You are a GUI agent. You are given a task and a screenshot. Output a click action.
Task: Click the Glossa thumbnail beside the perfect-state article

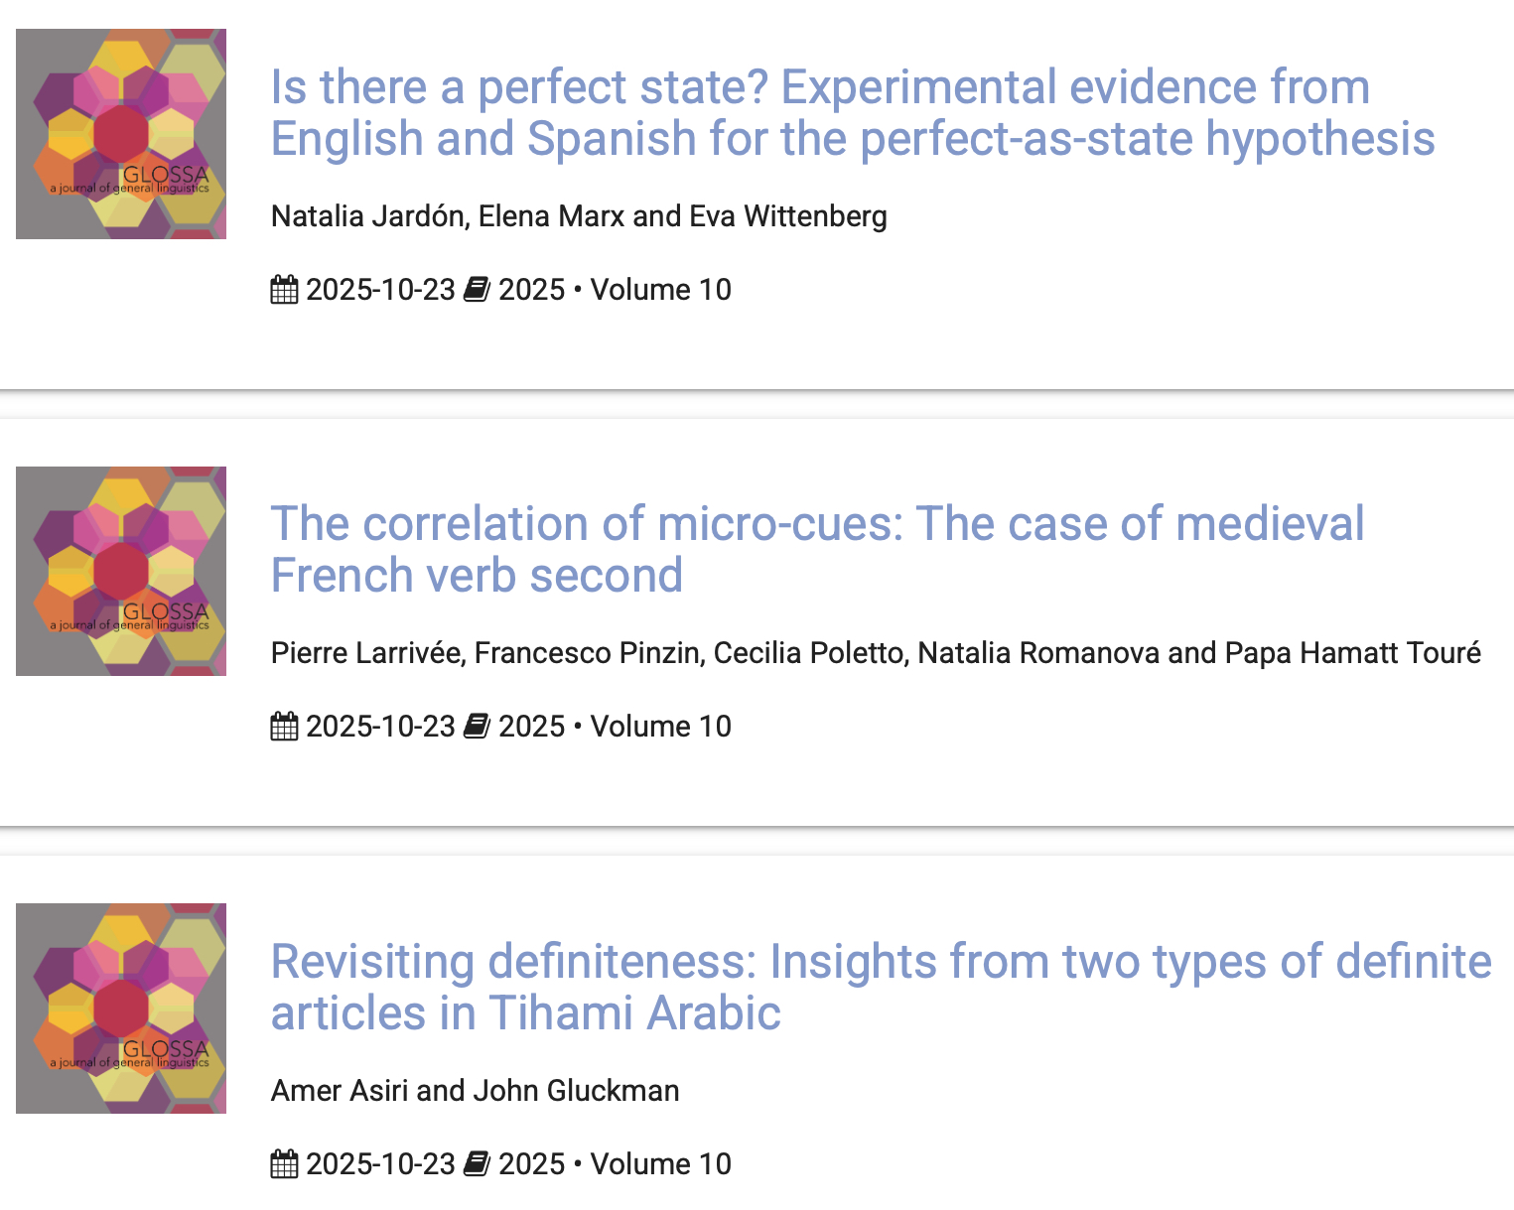tap(121, 134)
